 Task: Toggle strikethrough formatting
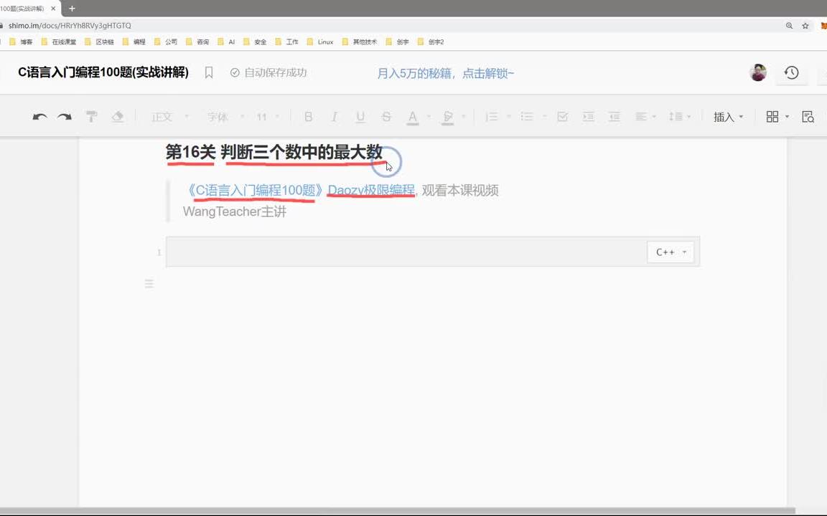click(386, 116)
